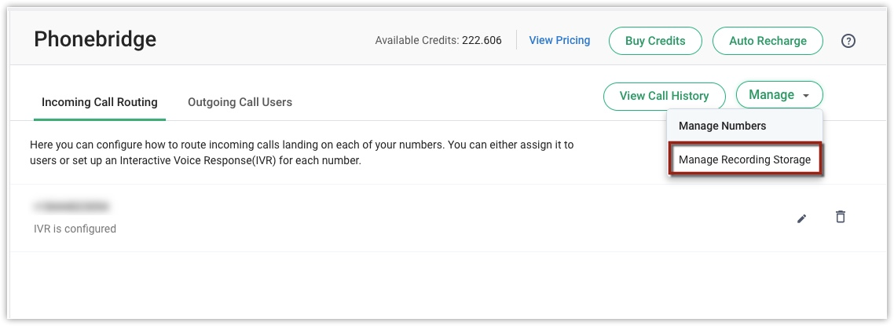Click the small caret arrow beside Manage

pos(806,96)
